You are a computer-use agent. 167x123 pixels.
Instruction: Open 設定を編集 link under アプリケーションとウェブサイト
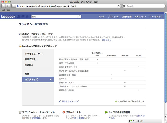click(36, 118)
